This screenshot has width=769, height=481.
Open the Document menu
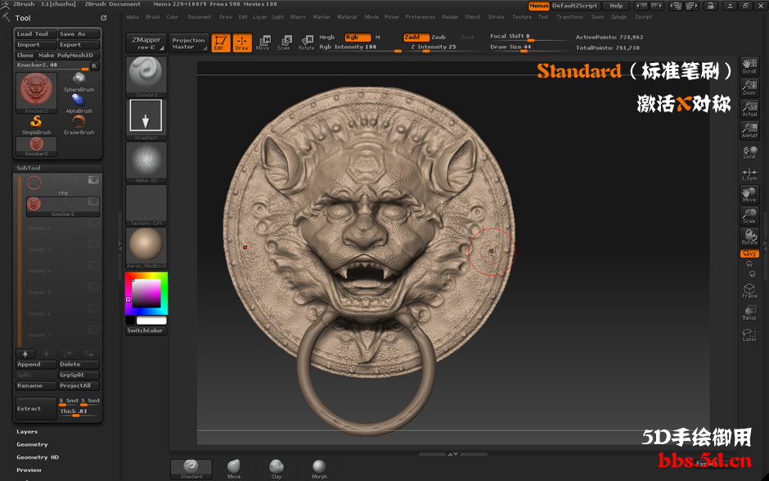pyautogui.click(x=199, y=16)
